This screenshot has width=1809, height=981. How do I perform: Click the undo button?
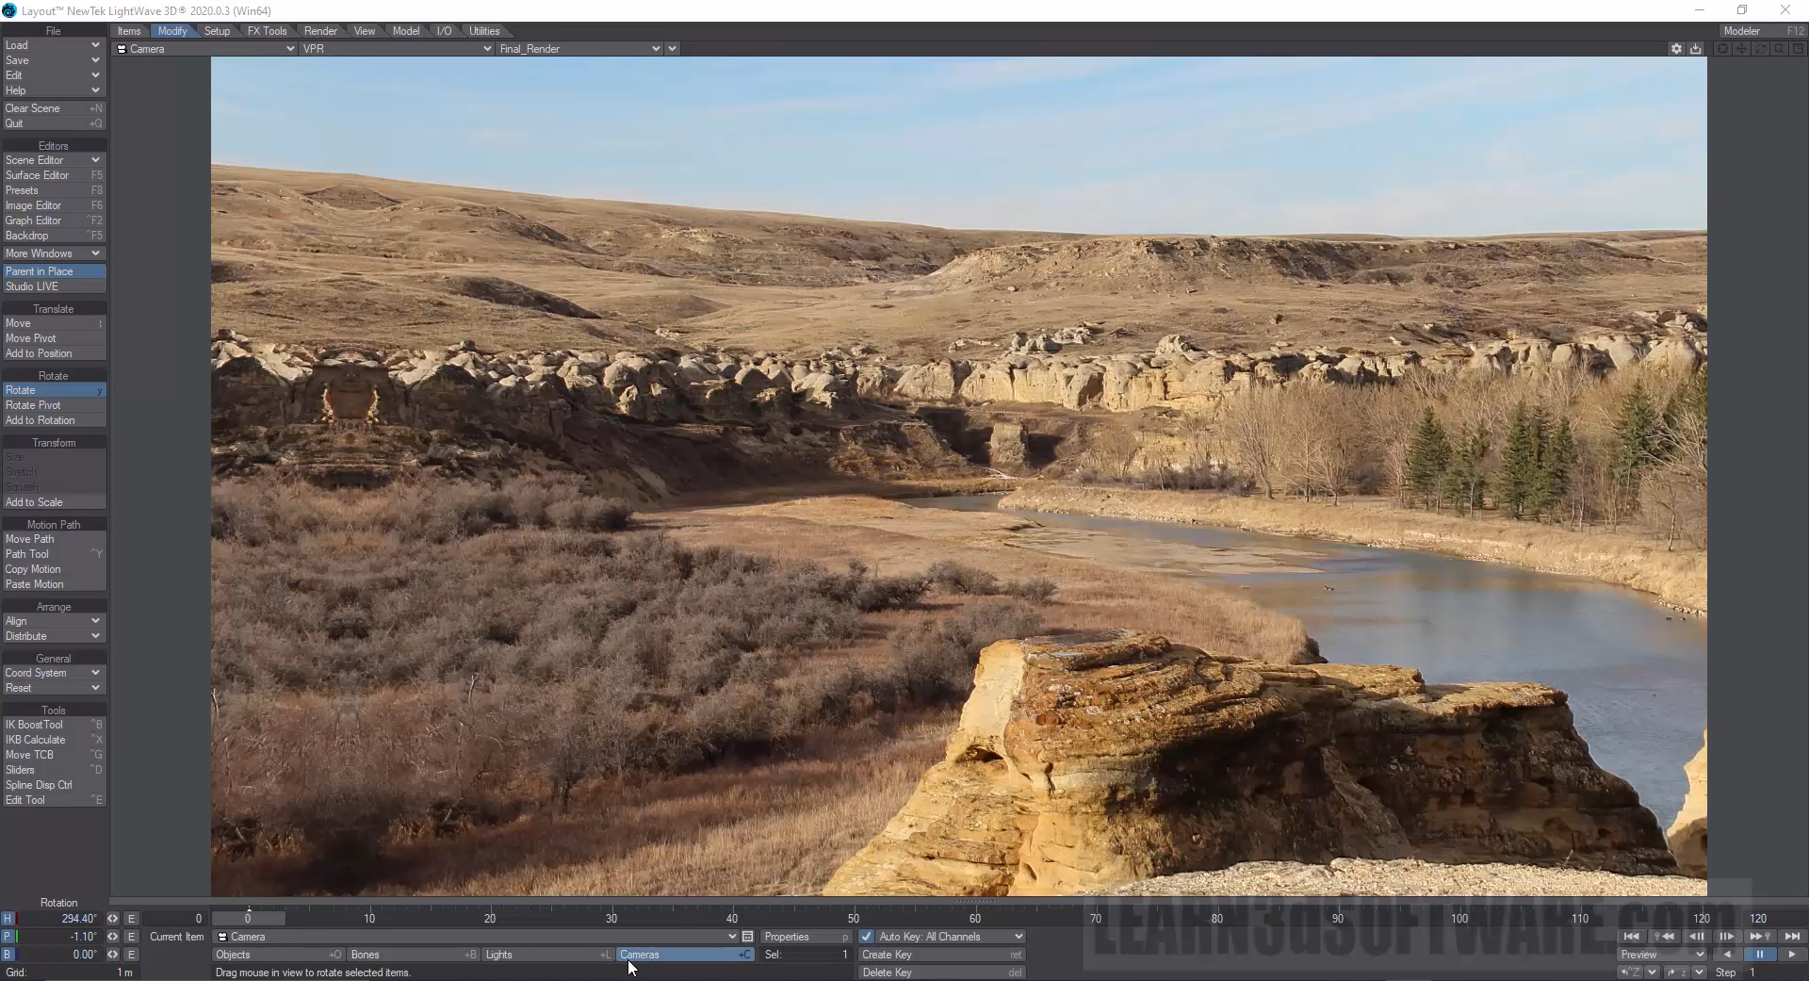[x=1632, y=973]
